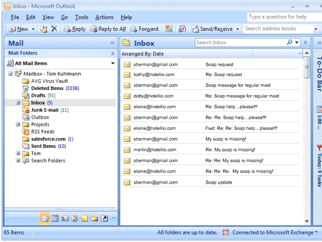Minimize the Mail navigation pane

tap(112, 43)
